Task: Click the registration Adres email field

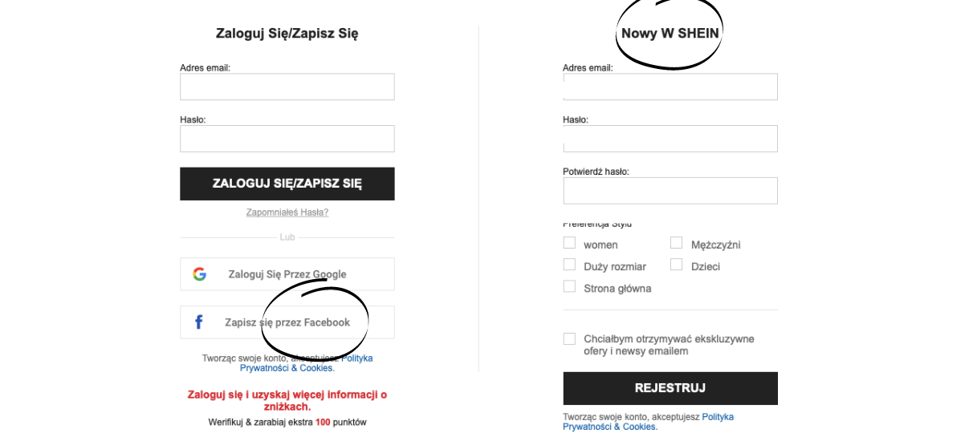Action: click(x=670, y=87)
